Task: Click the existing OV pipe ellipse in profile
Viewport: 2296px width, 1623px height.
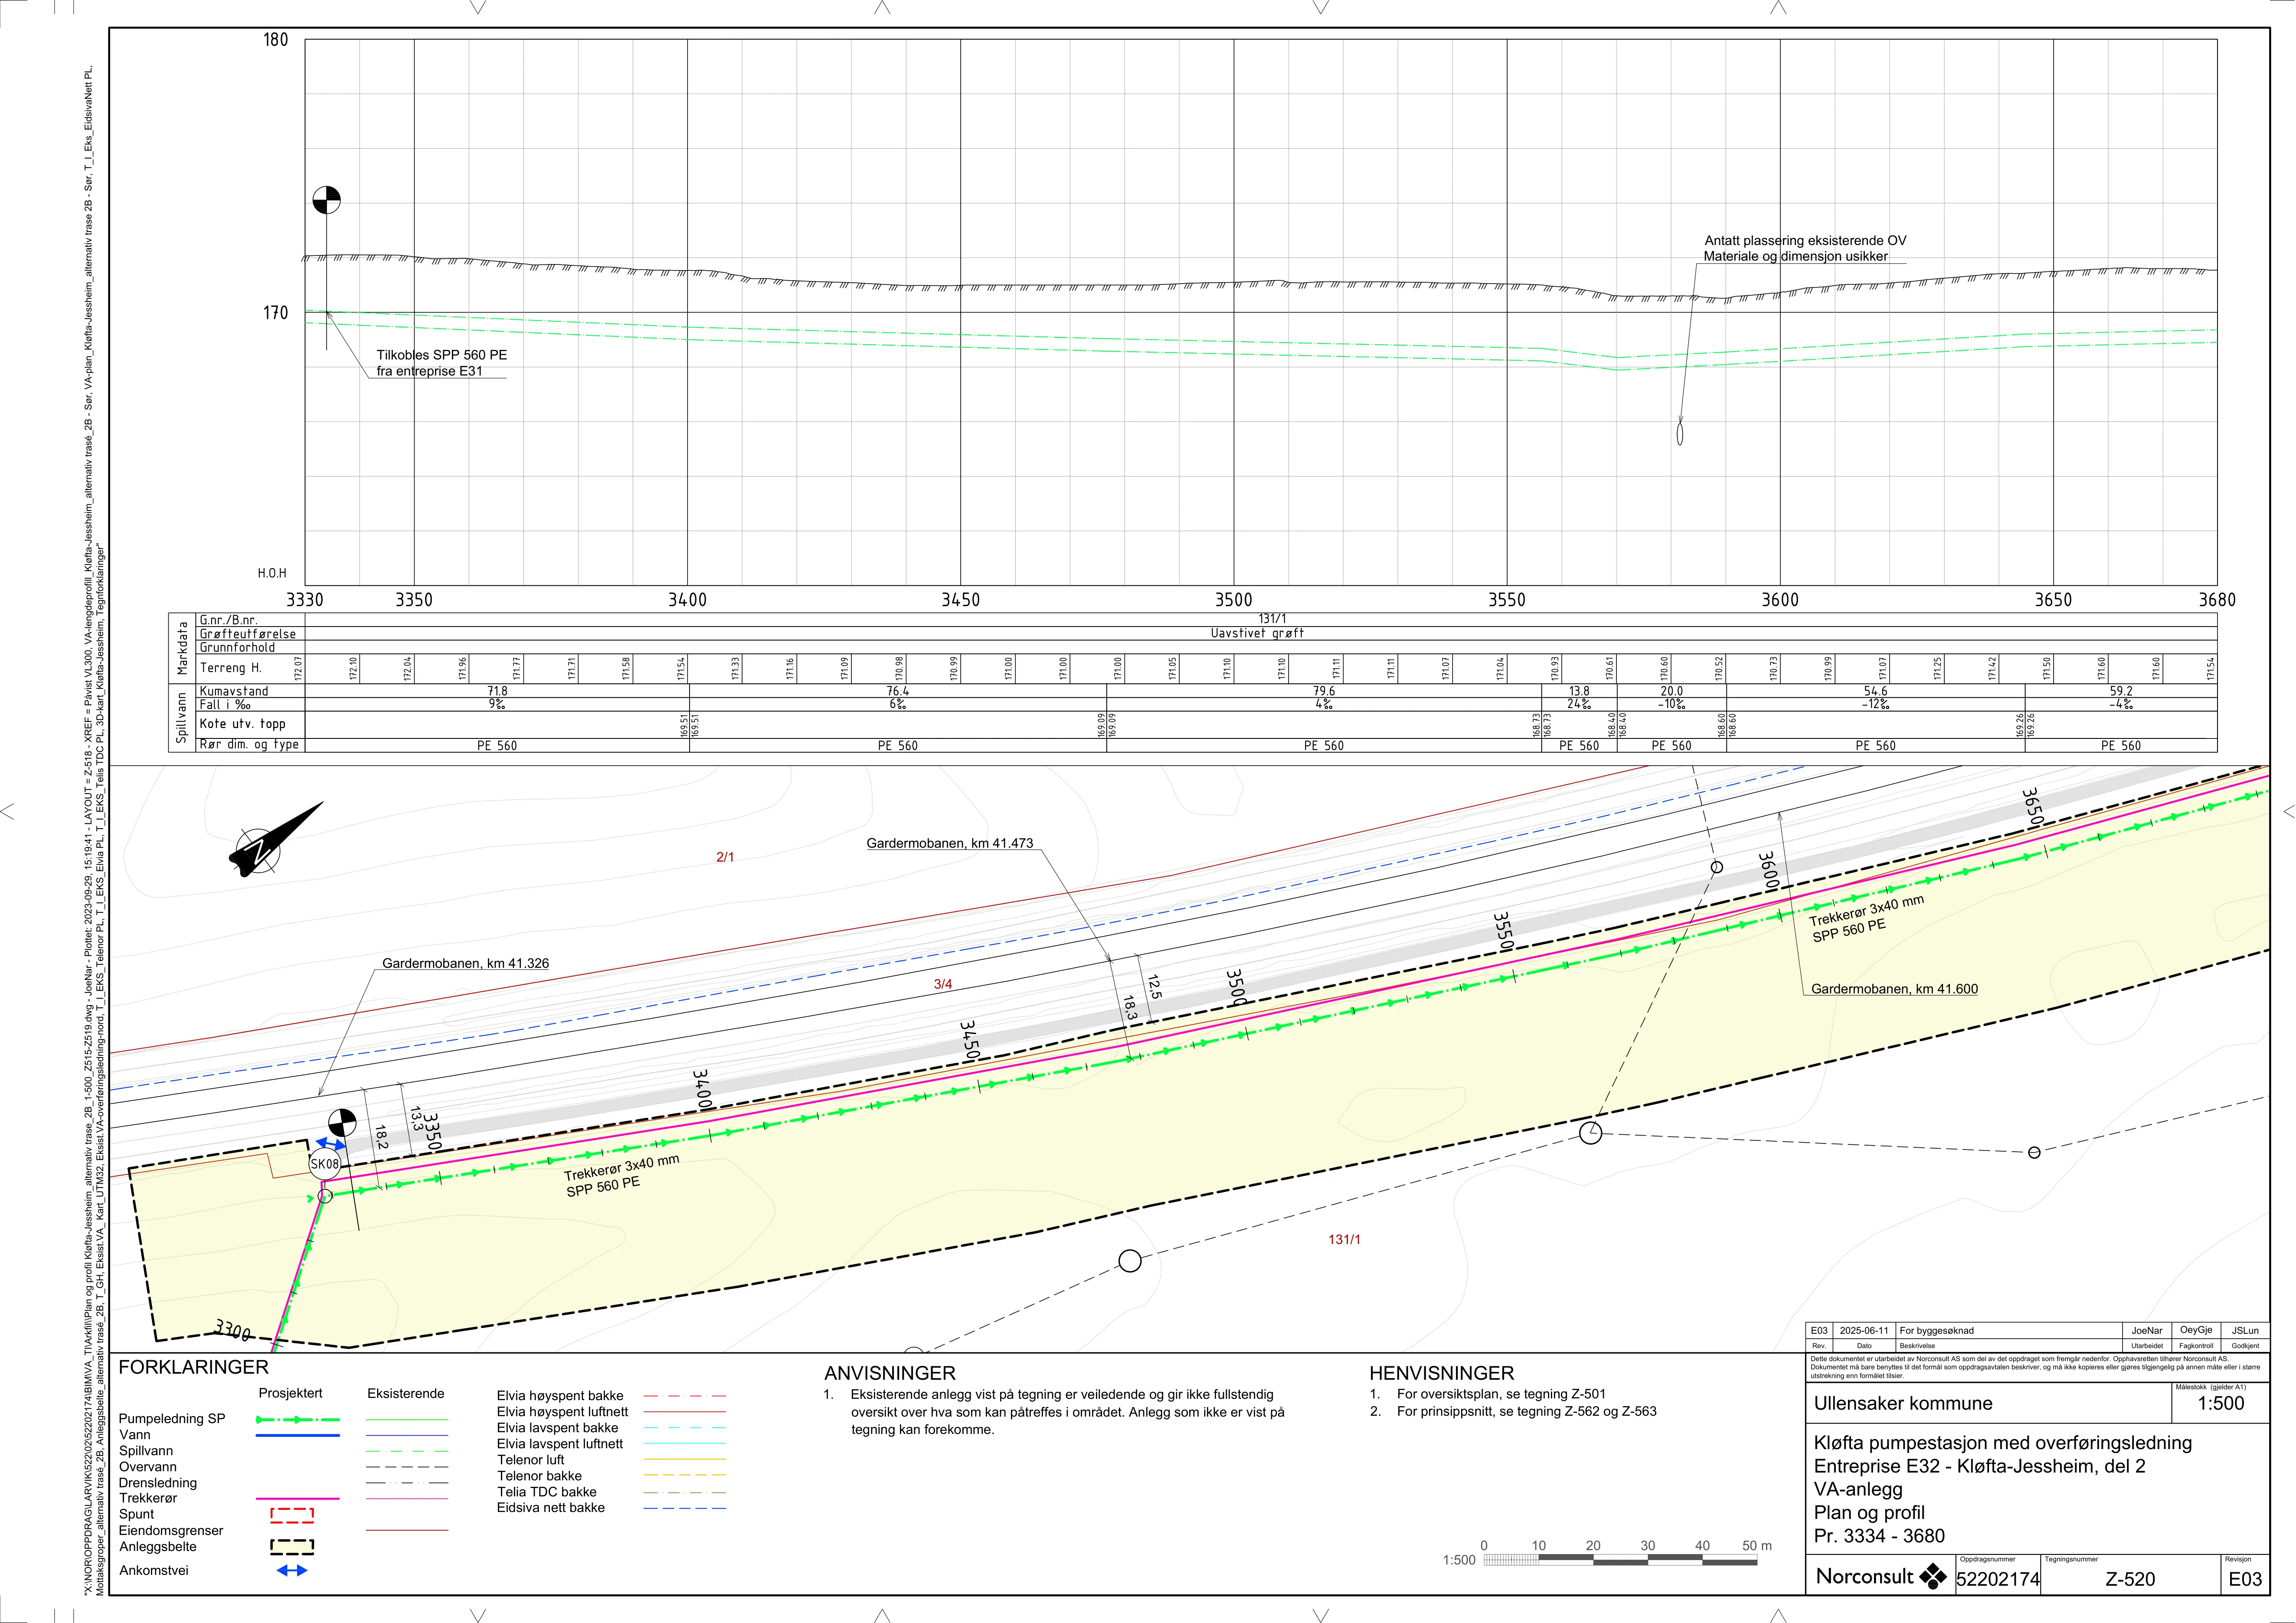Action: pyautogui.click(x=1680, y=434)
